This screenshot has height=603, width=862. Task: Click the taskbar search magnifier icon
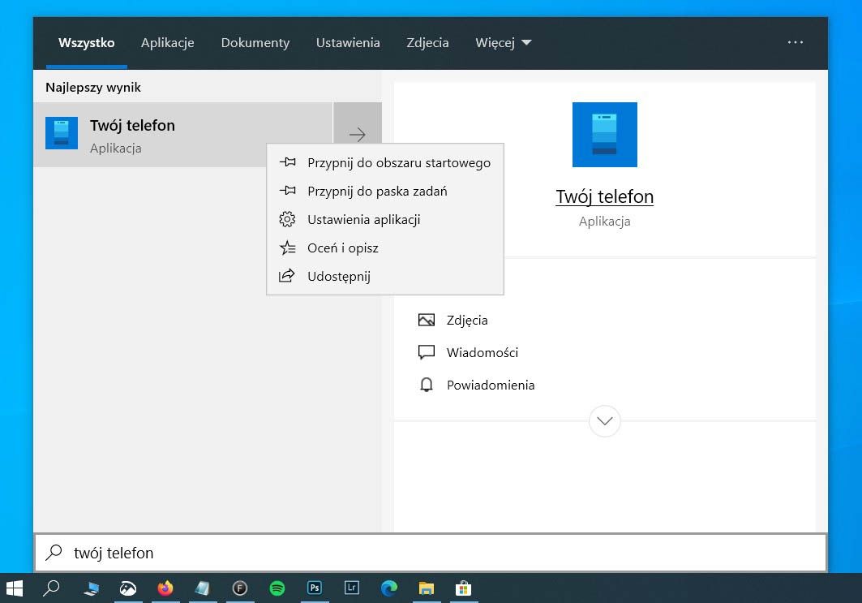tap(51, 588)
